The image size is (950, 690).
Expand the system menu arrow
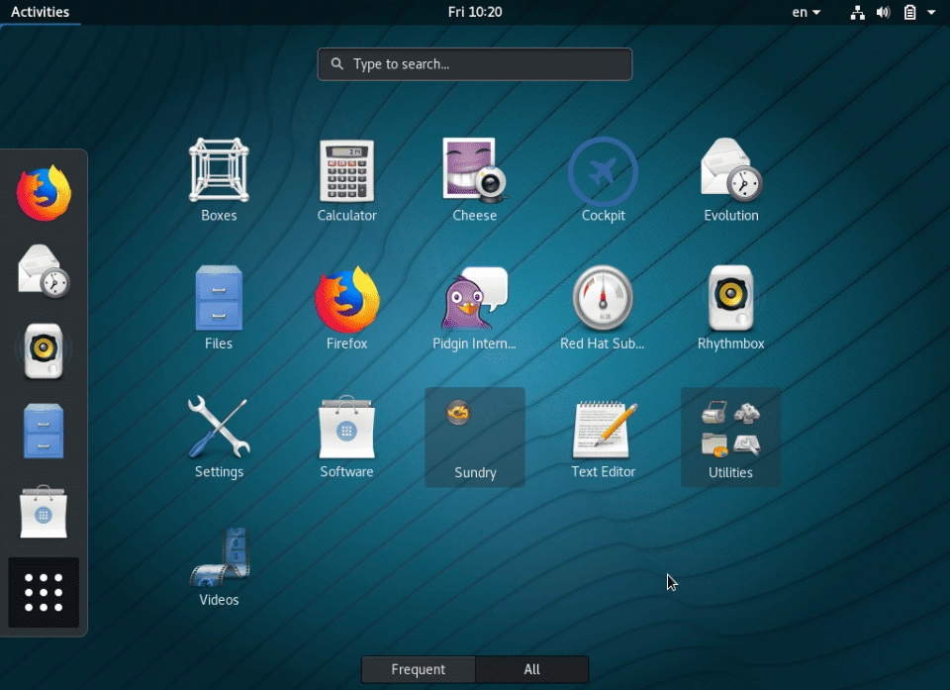click(x=931, y=12)
